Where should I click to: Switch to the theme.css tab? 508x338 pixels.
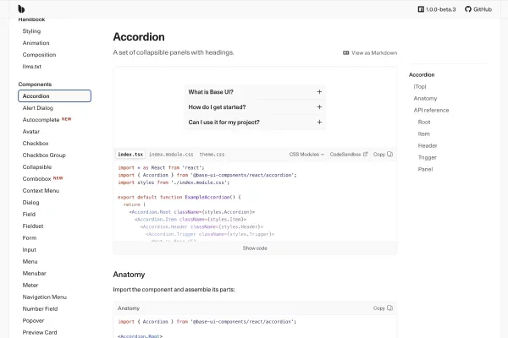coord(212,155)
